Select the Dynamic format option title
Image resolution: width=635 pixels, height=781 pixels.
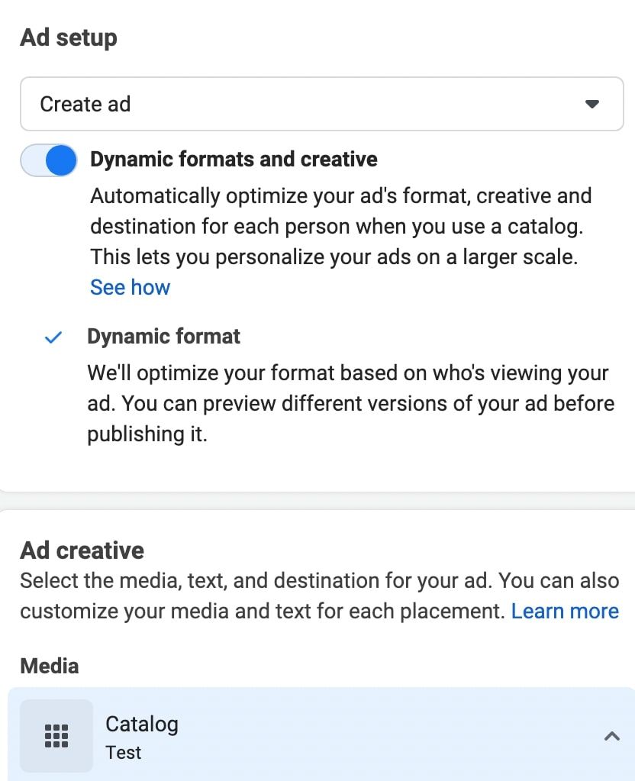[163, 337]
